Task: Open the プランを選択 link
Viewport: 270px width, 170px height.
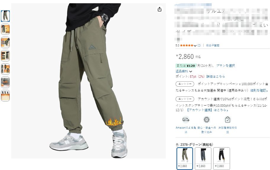Action: 226,66
